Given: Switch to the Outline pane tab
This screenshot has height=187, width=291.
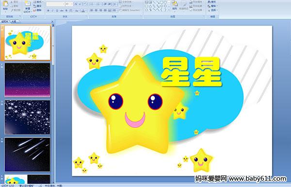Looking at the screenshot, I should [14, 21].
